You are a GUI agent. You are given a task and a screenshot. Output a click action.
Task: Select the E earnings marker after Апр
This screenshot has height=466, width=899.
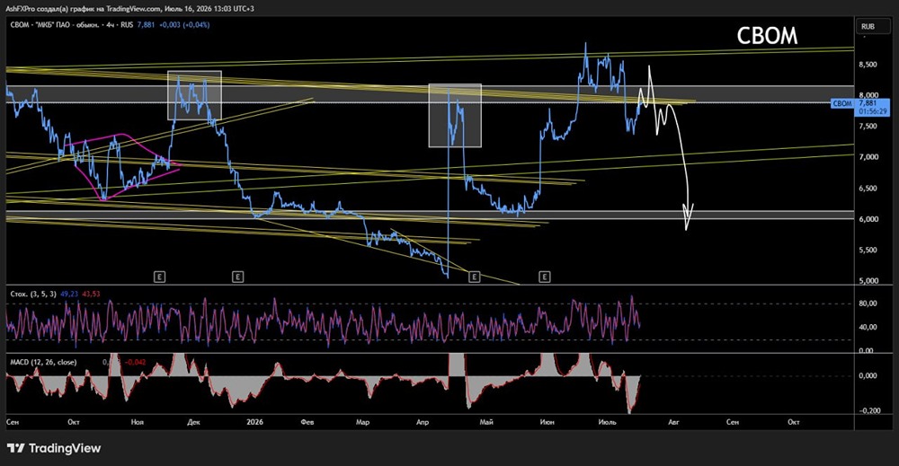[x=474, y=277]
